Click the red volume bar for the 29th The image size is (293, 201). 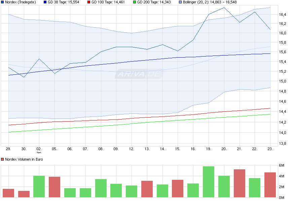click(x=8, y=193)
